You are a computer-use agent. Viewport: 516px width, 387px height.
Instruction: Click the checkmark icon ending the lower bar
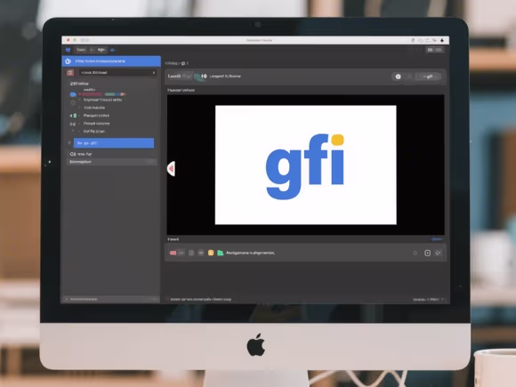(x=439, y=253)
